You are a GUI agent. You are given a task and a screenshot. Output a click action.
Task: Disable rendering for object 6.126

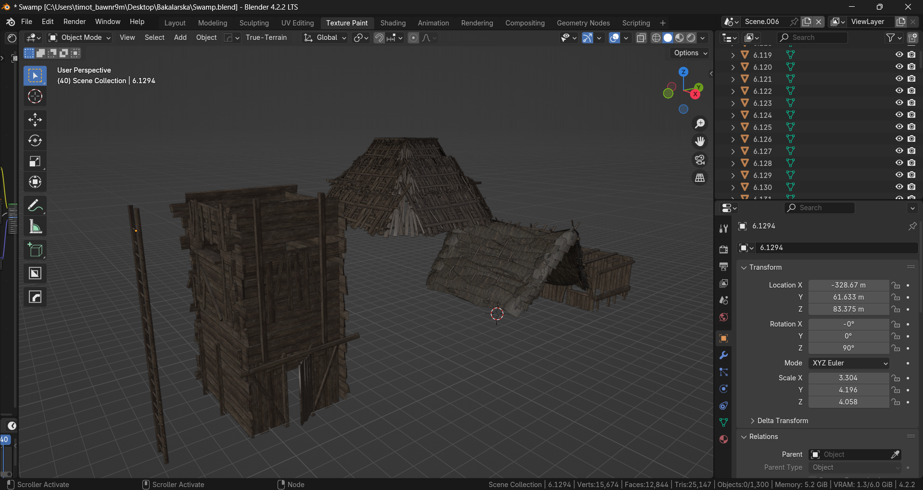pos(911,139)
